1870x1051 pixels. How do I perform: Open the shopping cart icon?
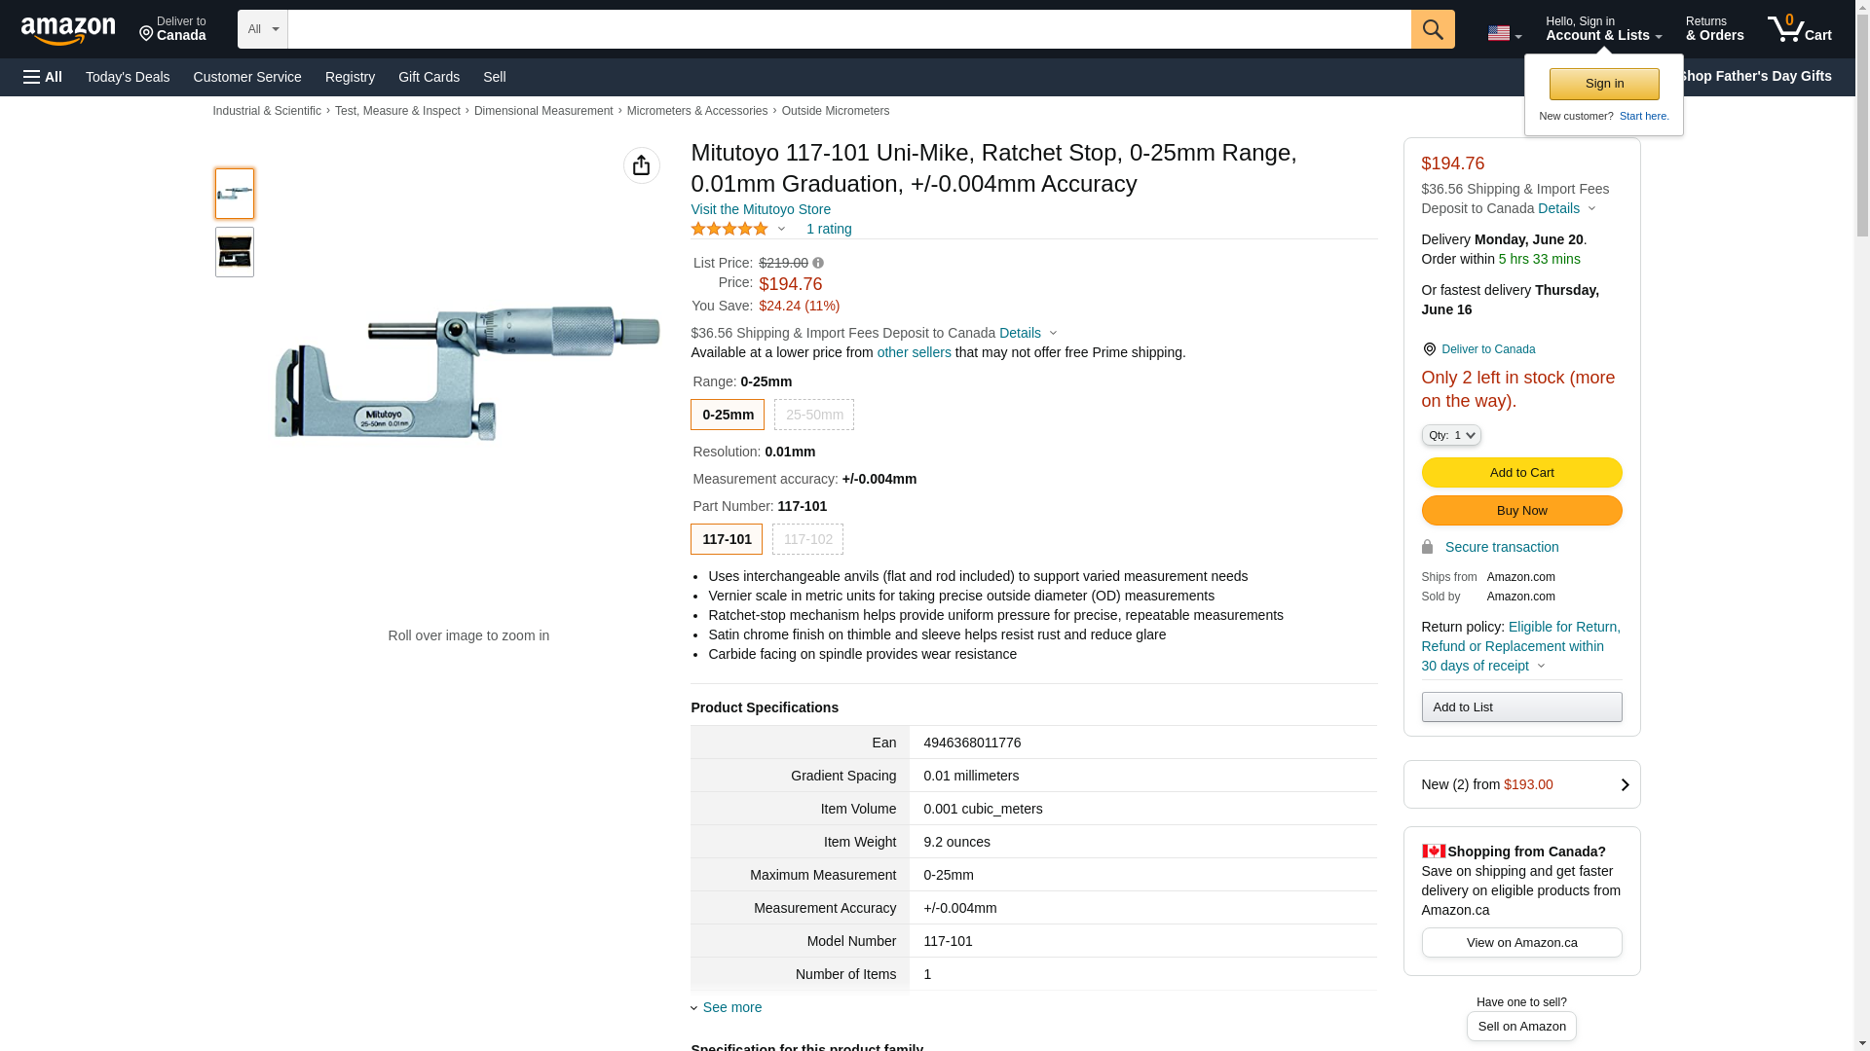tap(1799, 29)
